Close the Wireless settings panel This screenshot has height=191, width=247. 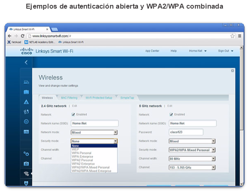click(x=232, y=71)
